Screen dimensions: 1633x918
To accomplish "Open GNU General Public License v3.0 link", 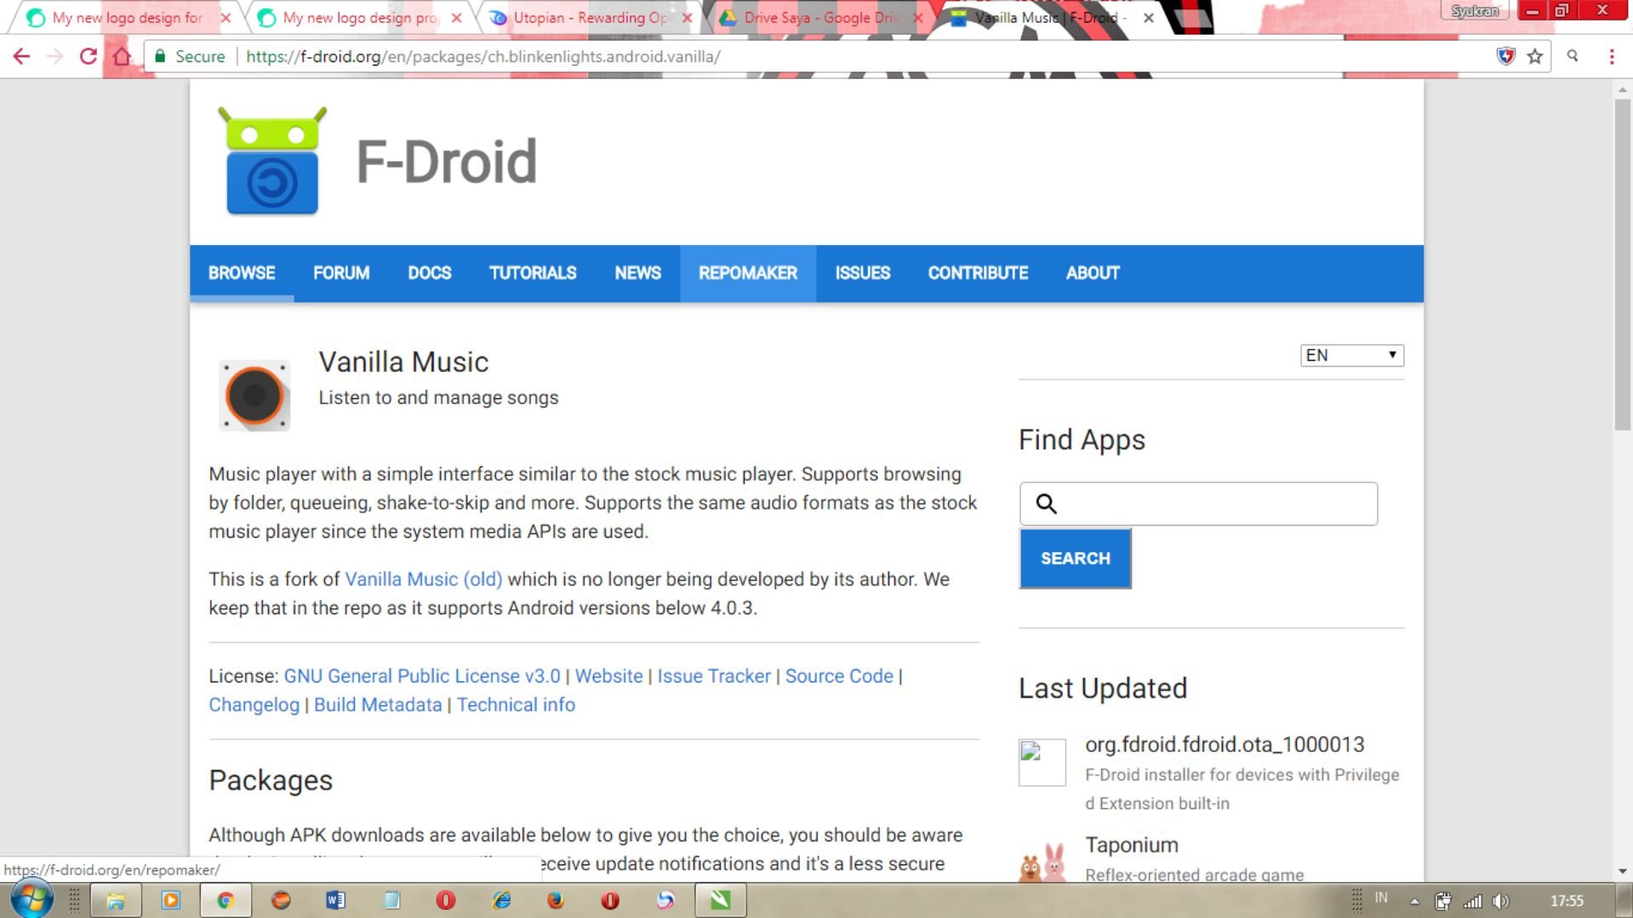I will pos(422,676).
